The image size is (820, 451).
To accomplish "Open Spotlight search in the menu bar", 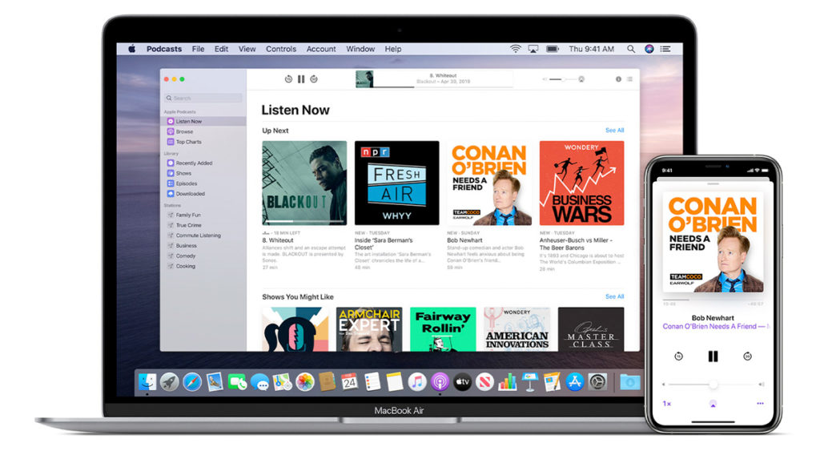I will click(x=631, y=49).
